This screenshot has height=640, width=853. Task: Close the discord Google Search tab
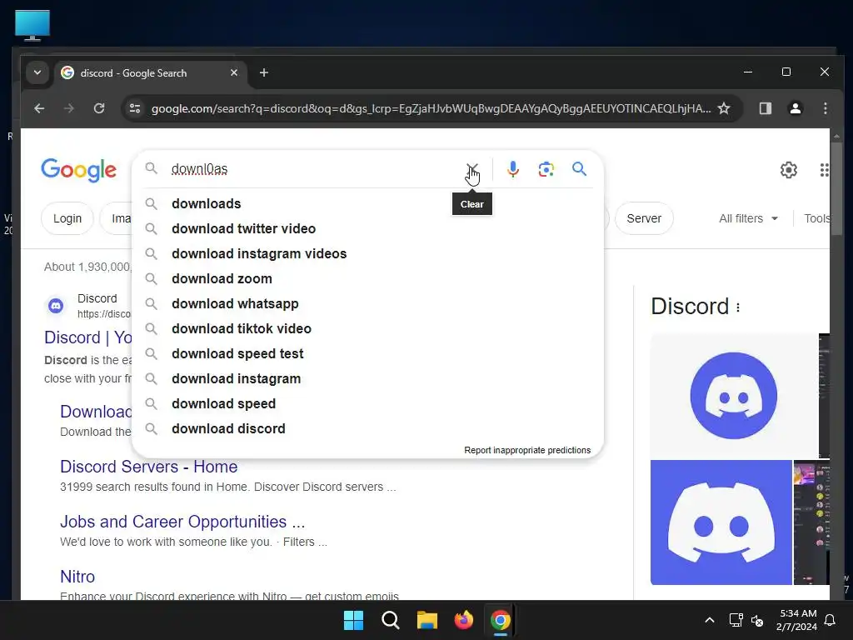tap(234, 72)
